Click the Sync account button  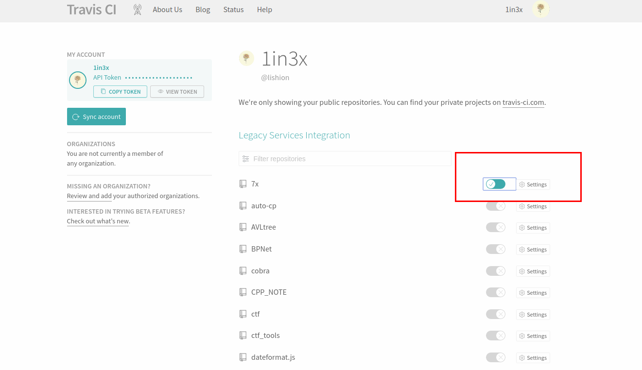[96, 117]
